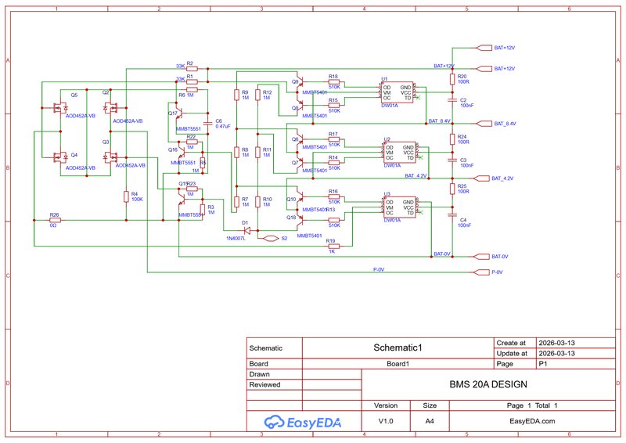This screenshot has height=443, width=626.
Task: Select the R2 33K resistor
Action: pos(192,69)
